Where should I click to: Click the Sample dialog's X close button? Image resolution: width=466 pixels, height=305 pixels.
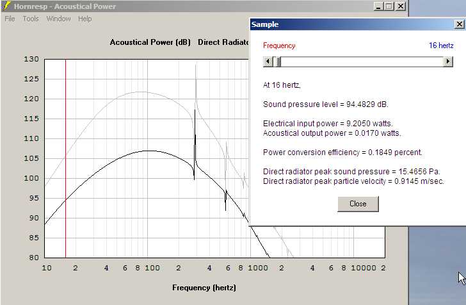tap(459, 24)
